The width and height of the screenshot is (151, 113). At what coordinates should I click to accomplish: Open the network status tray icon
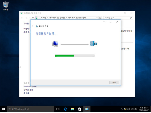[125, 109]
